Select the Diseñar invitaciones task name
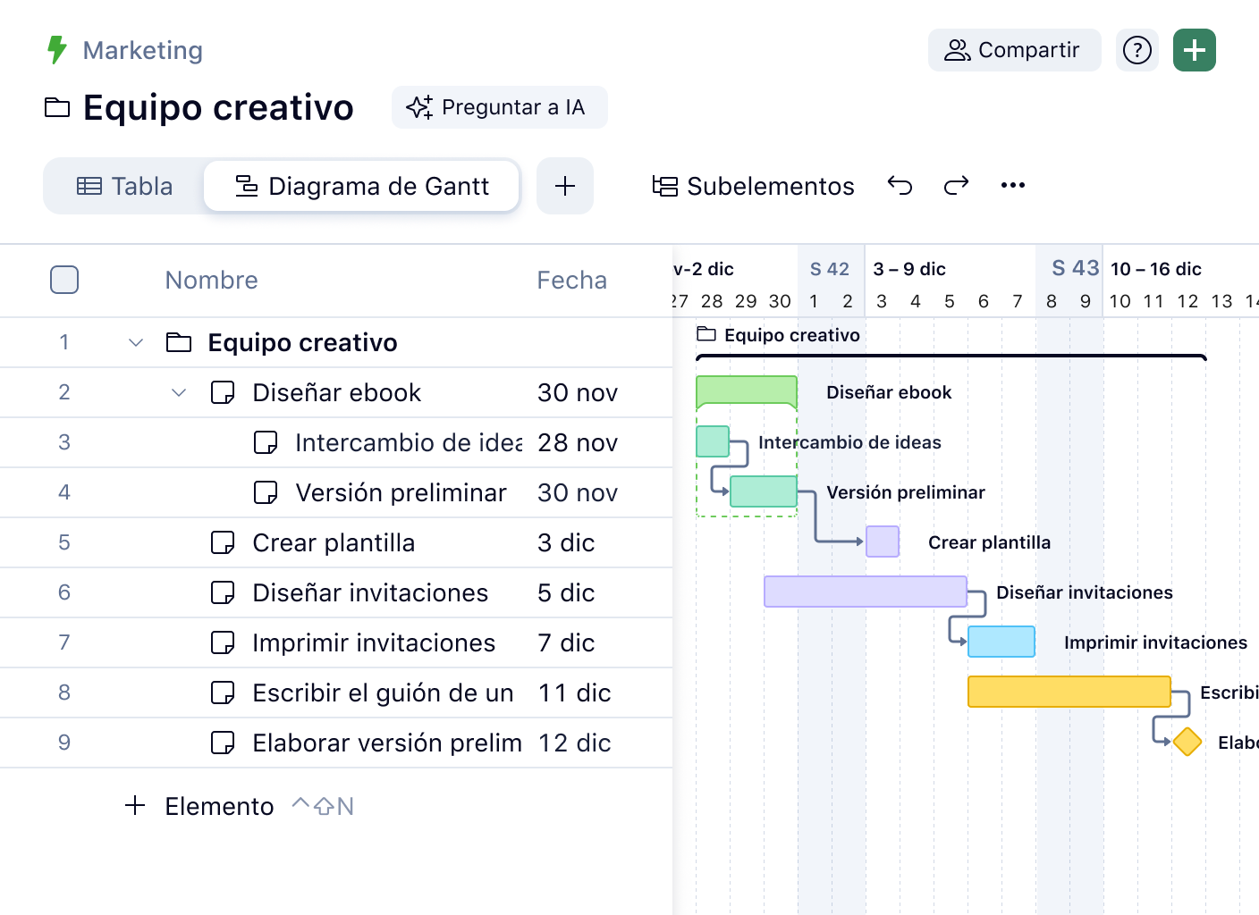 pyautogui.click(x=370, y=592)
